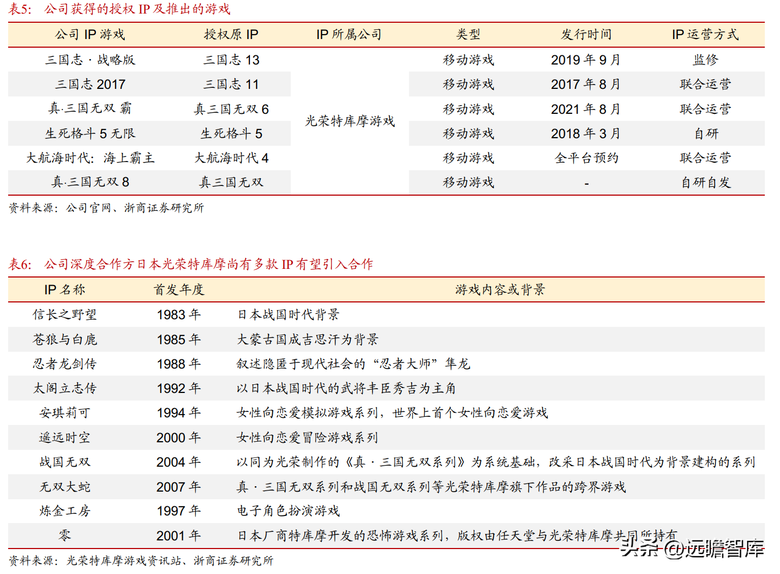Select description about 跨界游戏
780x574 pixels.
tap(431, 487)
